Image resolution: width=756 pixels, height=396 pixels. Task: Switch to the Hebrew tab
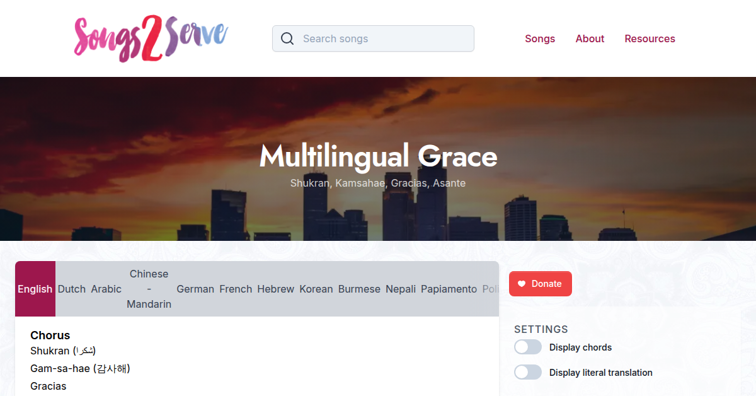tap(275, 289)
